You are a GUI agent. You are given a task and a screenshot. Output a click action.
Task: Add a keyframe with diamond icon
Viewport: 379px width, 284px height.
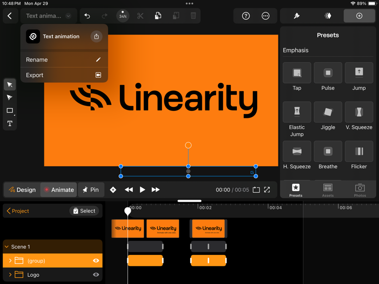[x=113, y=190]
